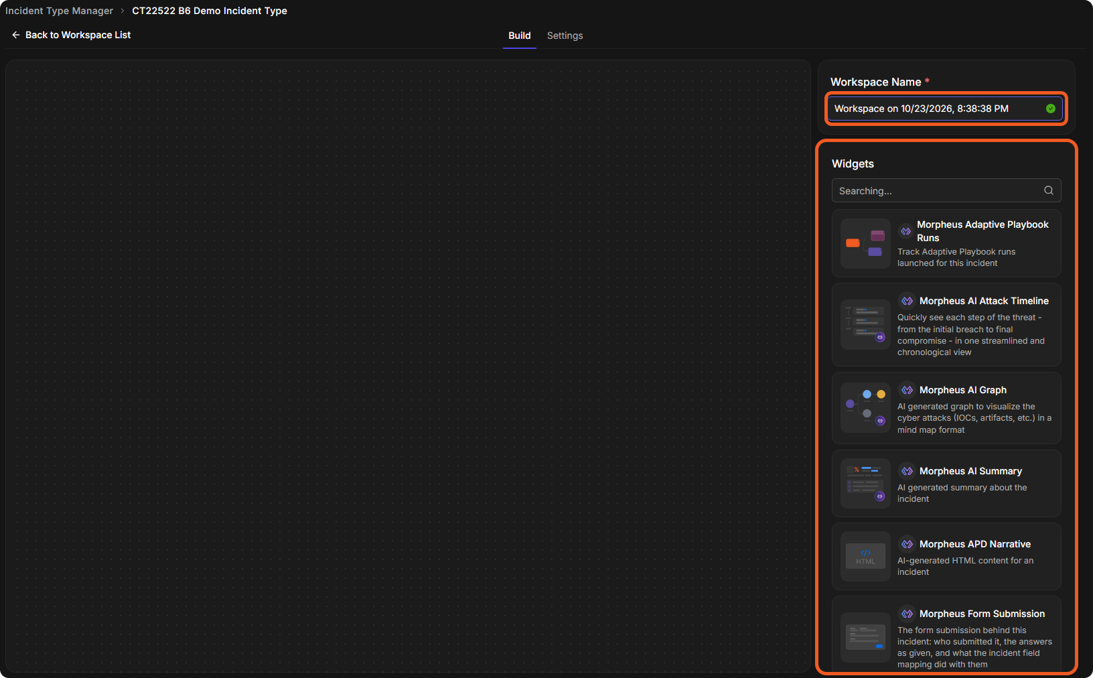
Task: Click the Morpheus AI Attack Timeline title
Action: 984,301
